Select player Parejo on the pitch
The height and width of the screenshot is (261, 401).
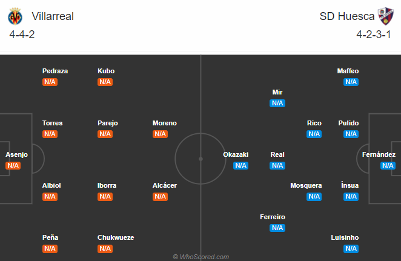tap(108, 123)
